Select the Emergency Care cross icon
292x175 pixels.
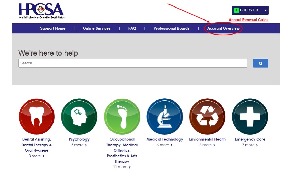(x=250, y=117)
